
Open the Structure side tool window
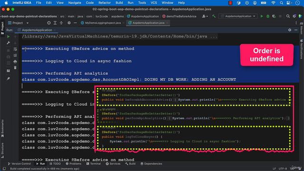2,151
